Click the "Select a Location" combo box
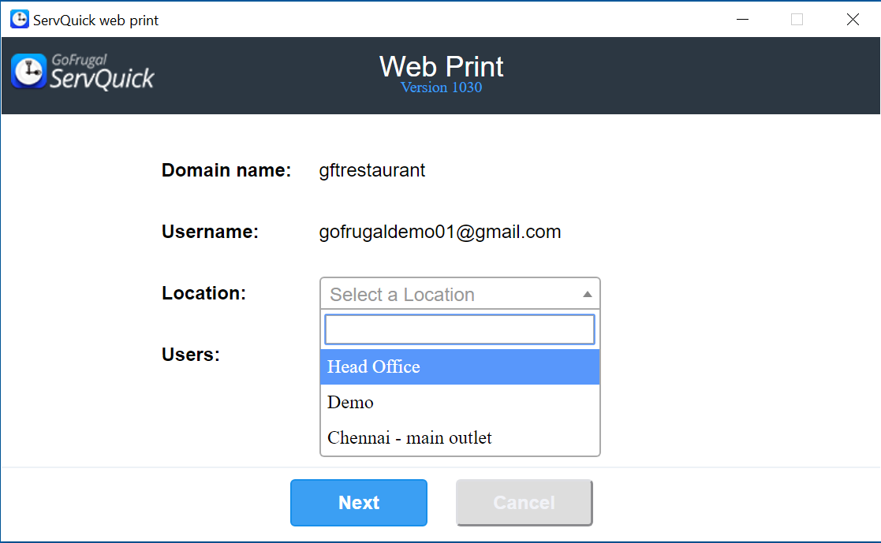Image resolution: width=881 pixels, height=543 pixels. [450, 294]
